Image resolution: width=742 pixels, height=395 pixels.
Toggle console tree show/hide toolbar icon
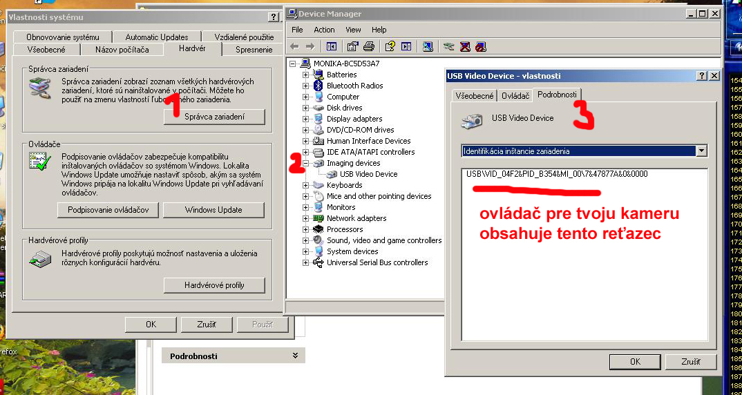click(x=331, y=46)
